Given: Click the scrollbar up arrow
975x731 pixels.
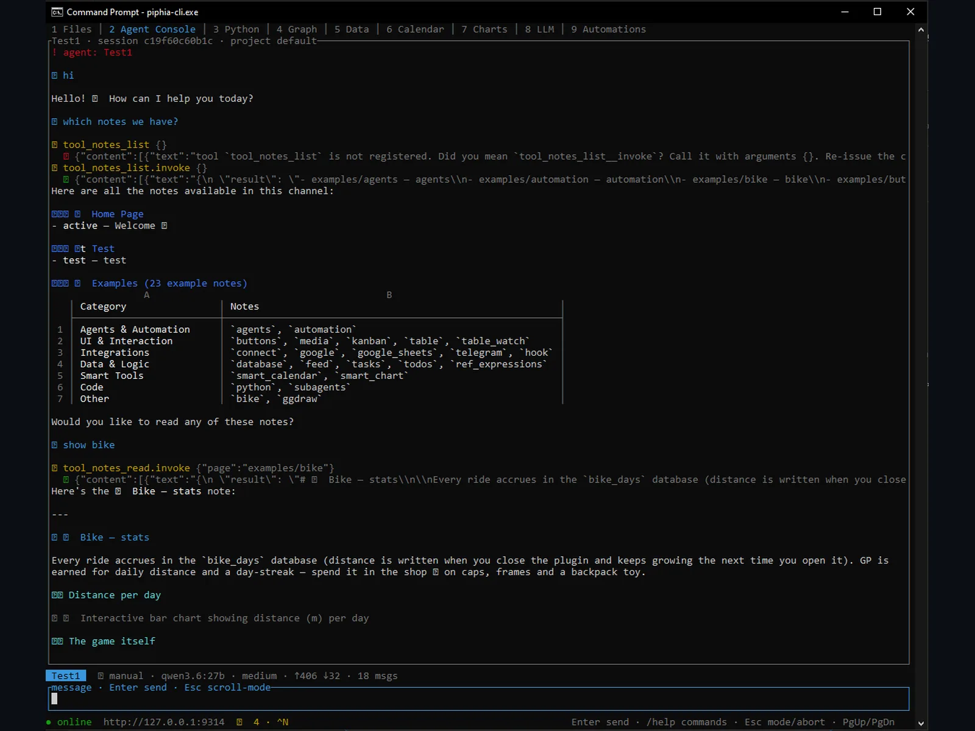Looking at the screenshot, I should click(921, 29).
